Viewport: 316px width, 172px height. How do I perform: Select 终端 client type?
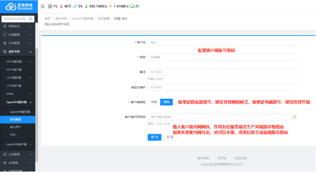pos(154,102)
